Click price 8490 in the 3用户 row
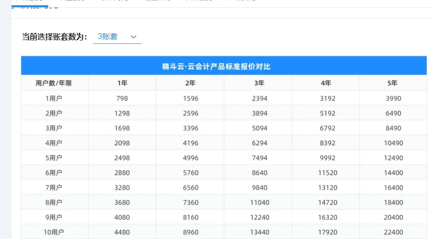The height and width of the screenshot is (239, 432). 393,128
